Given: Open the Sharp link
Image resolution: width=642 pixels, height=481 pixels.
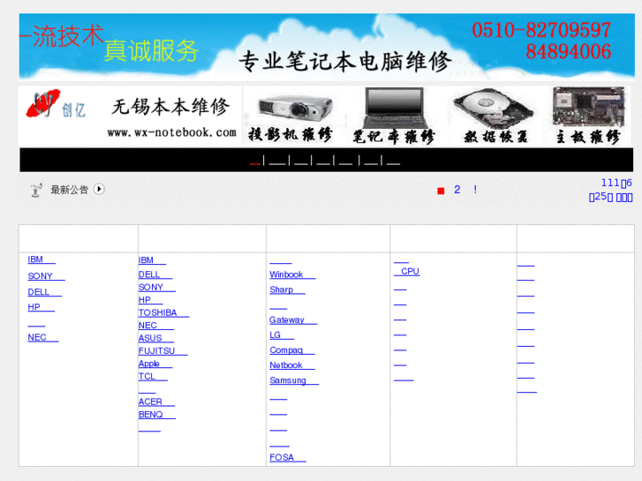Looking at the screenshot, I should tap(287, 289).
